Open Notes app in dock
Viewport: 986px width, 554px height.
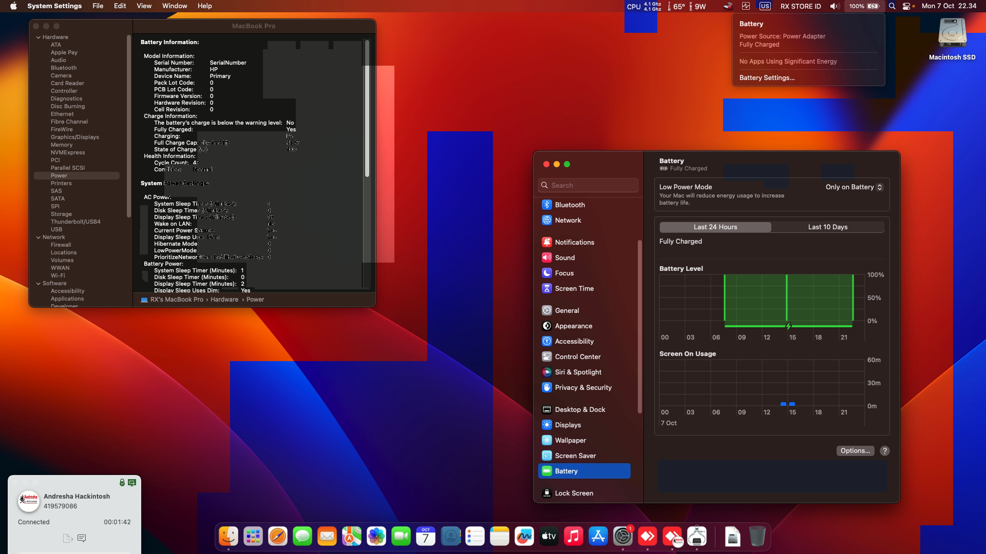500,537
